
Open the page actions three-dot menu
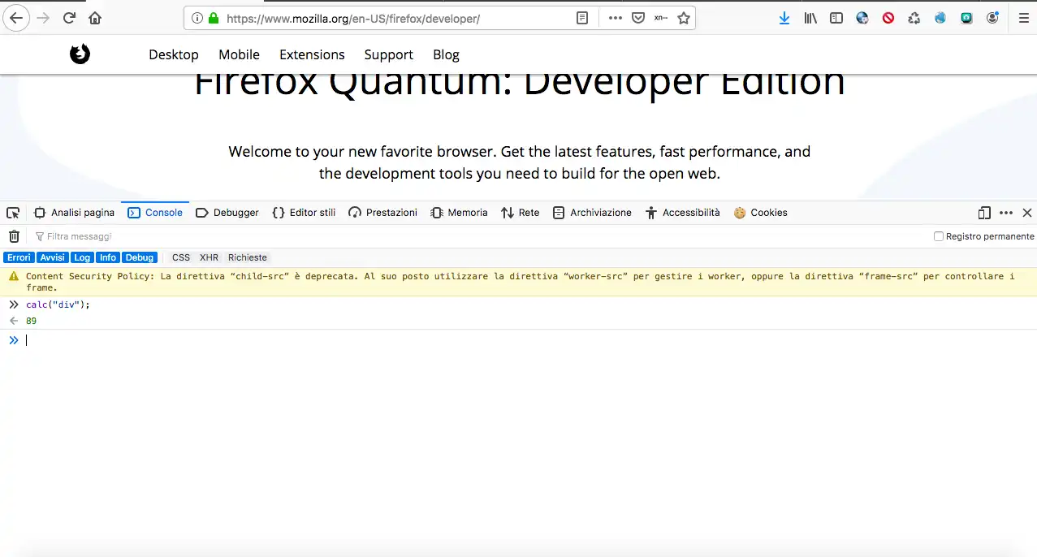pyautogui.click(x=616, y=18)
